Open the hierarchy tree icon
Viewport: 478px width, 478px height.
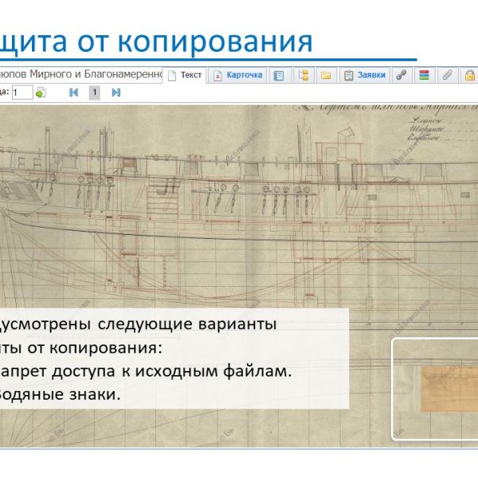click(304, 76)
